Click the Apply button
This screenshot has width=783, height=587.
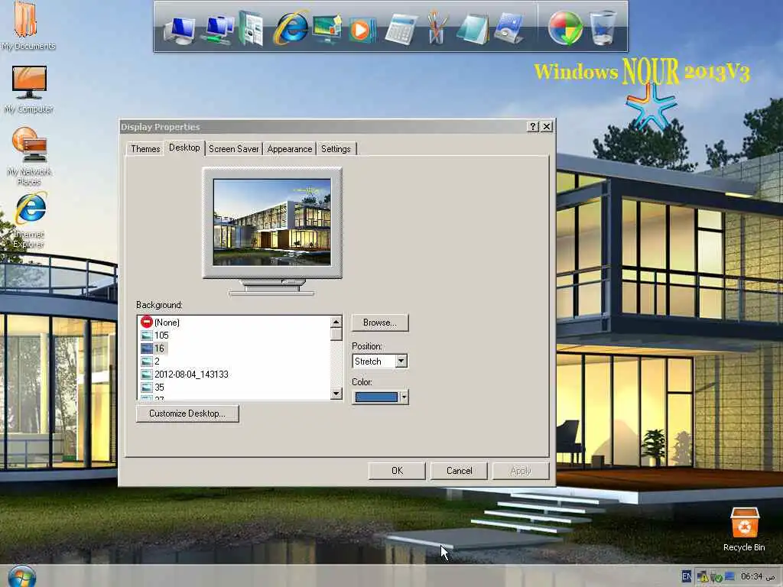tap(521, 471)
